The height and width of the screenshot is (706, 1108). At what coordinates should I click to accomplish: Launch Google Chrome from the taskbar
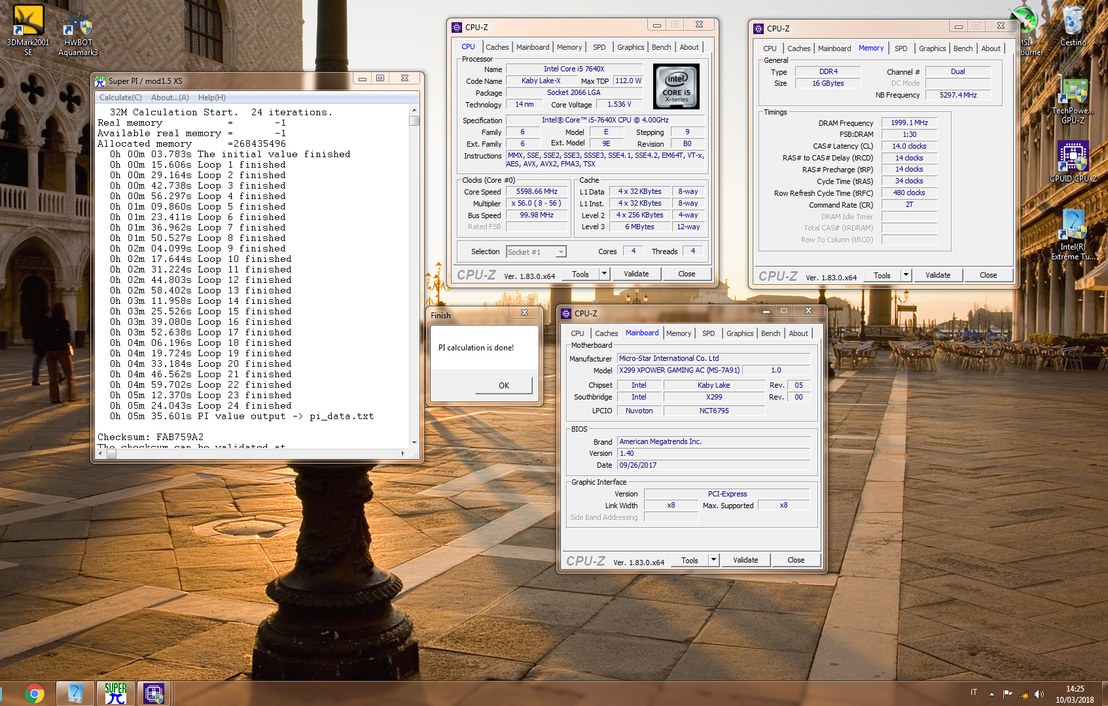point(35,694)
